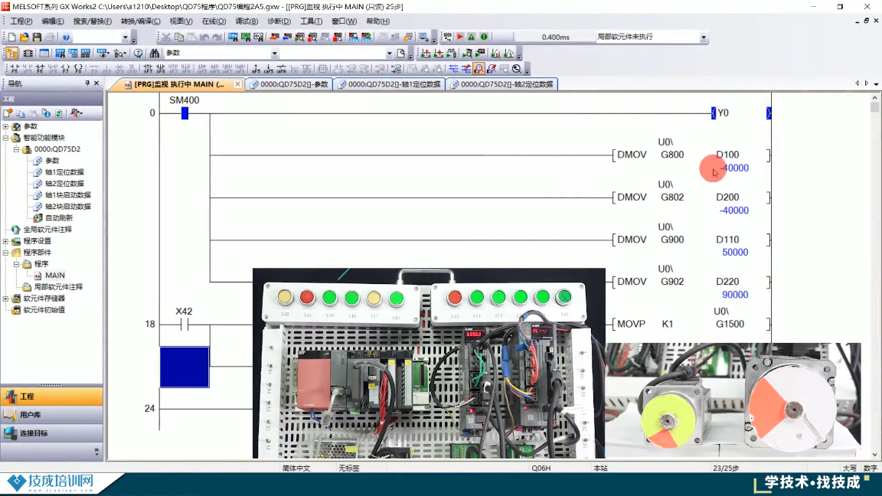
Task: Select 全局软元件注释 tree item
Action: pyautogui.click(x=47, y=230)
